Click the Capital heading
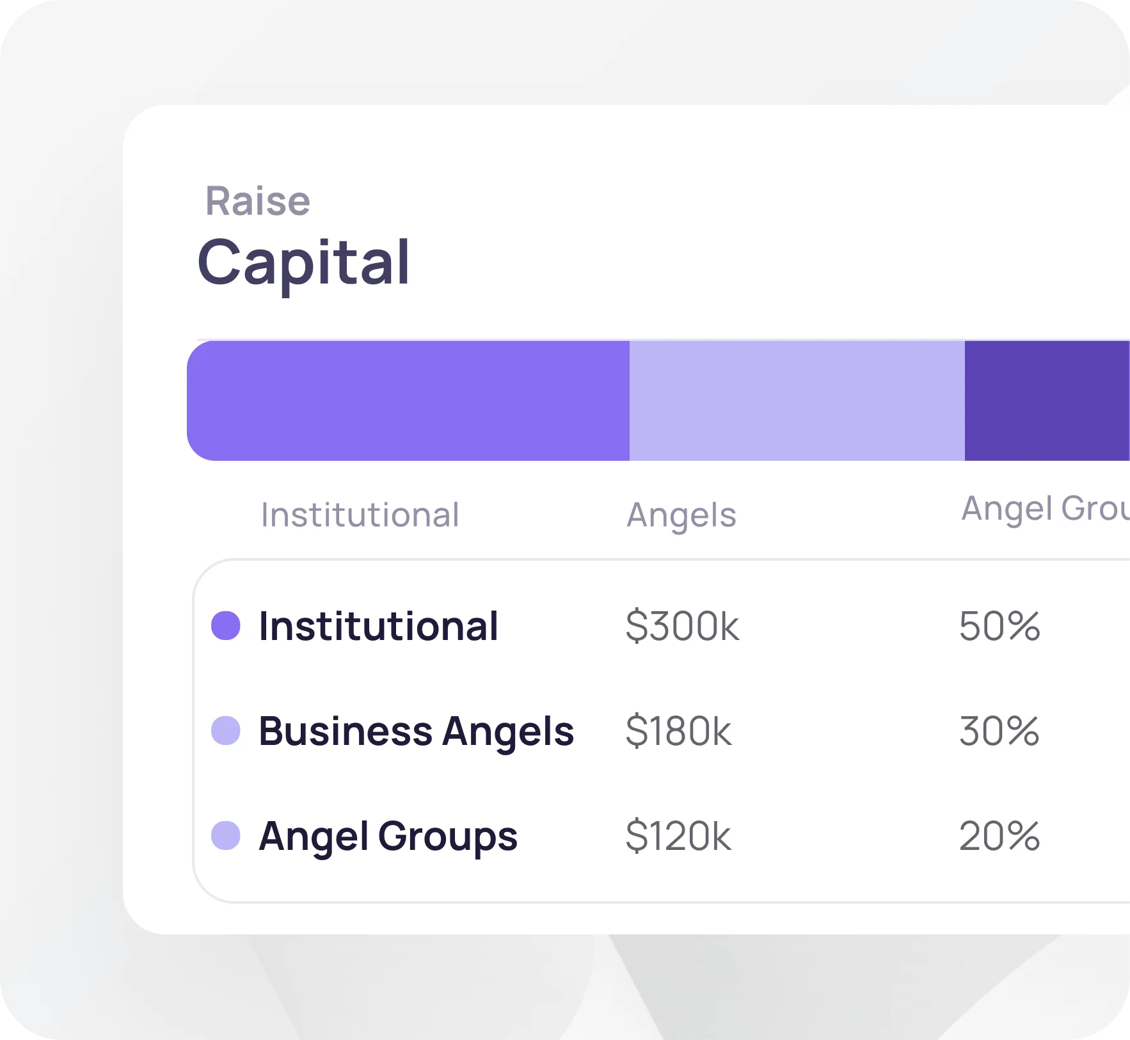1130x1040 pixels. [x=303, y=264]
